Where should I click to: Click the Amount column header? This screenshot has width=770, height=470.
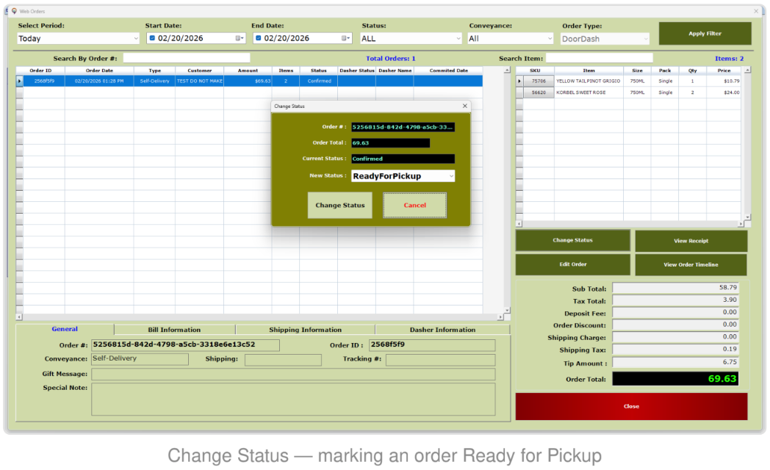tap(248, 70)
